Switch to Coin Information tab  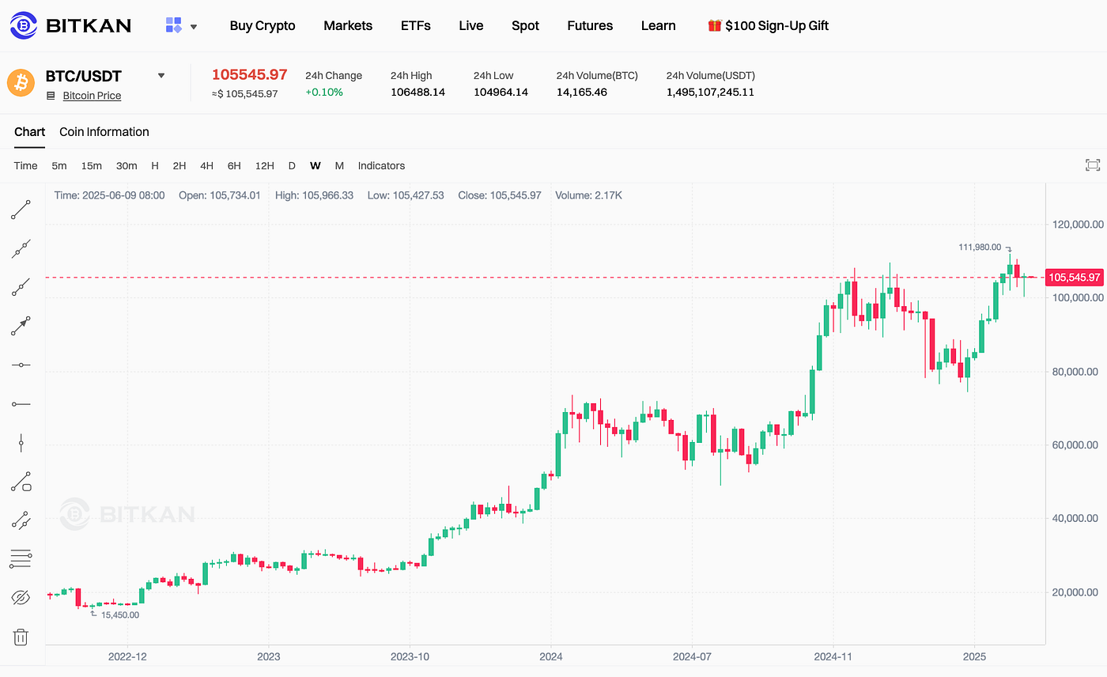[x=104, y=132]
